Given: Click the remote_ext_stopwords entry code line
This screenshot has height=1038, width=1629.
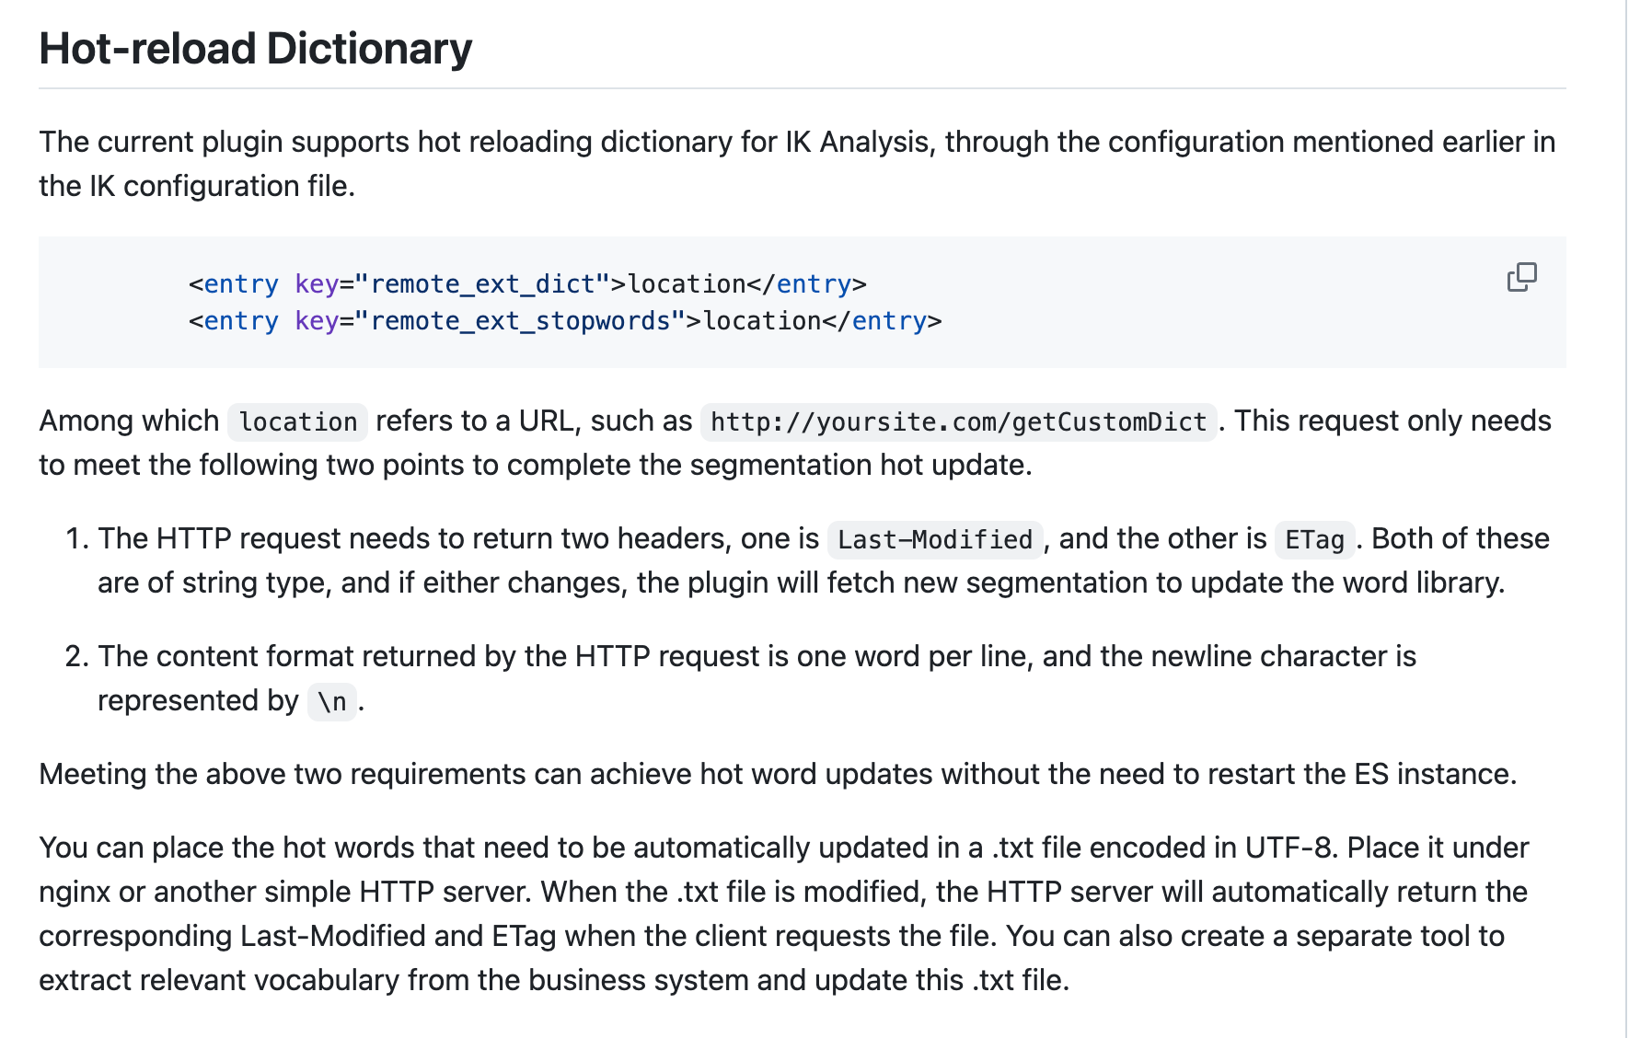Looking at the screenshot, I should [x=565, y=321].
